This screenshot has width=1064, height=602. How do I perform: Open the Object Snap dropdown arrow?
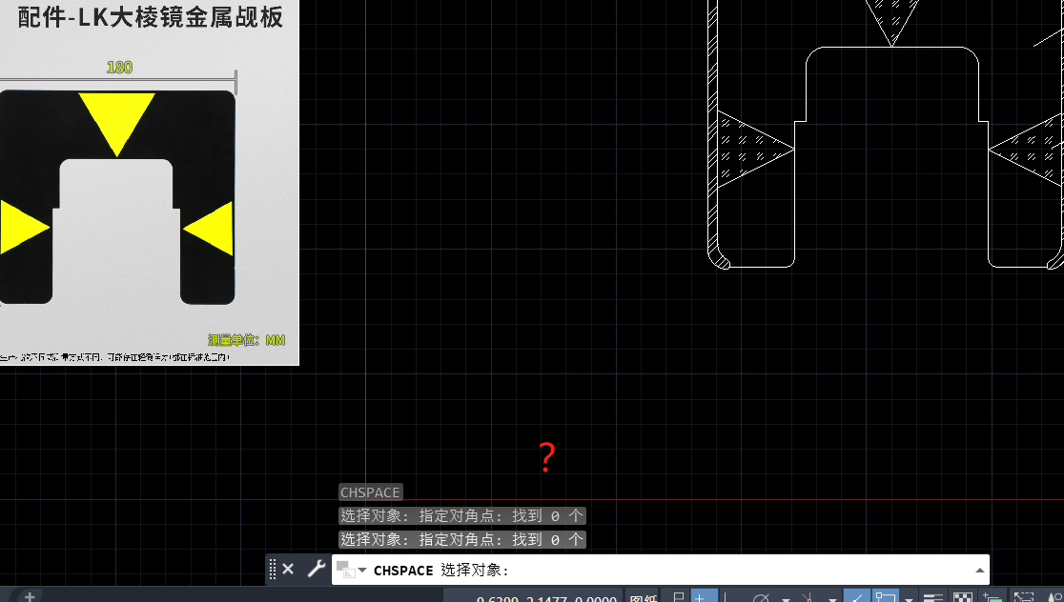tap(909, 596)
